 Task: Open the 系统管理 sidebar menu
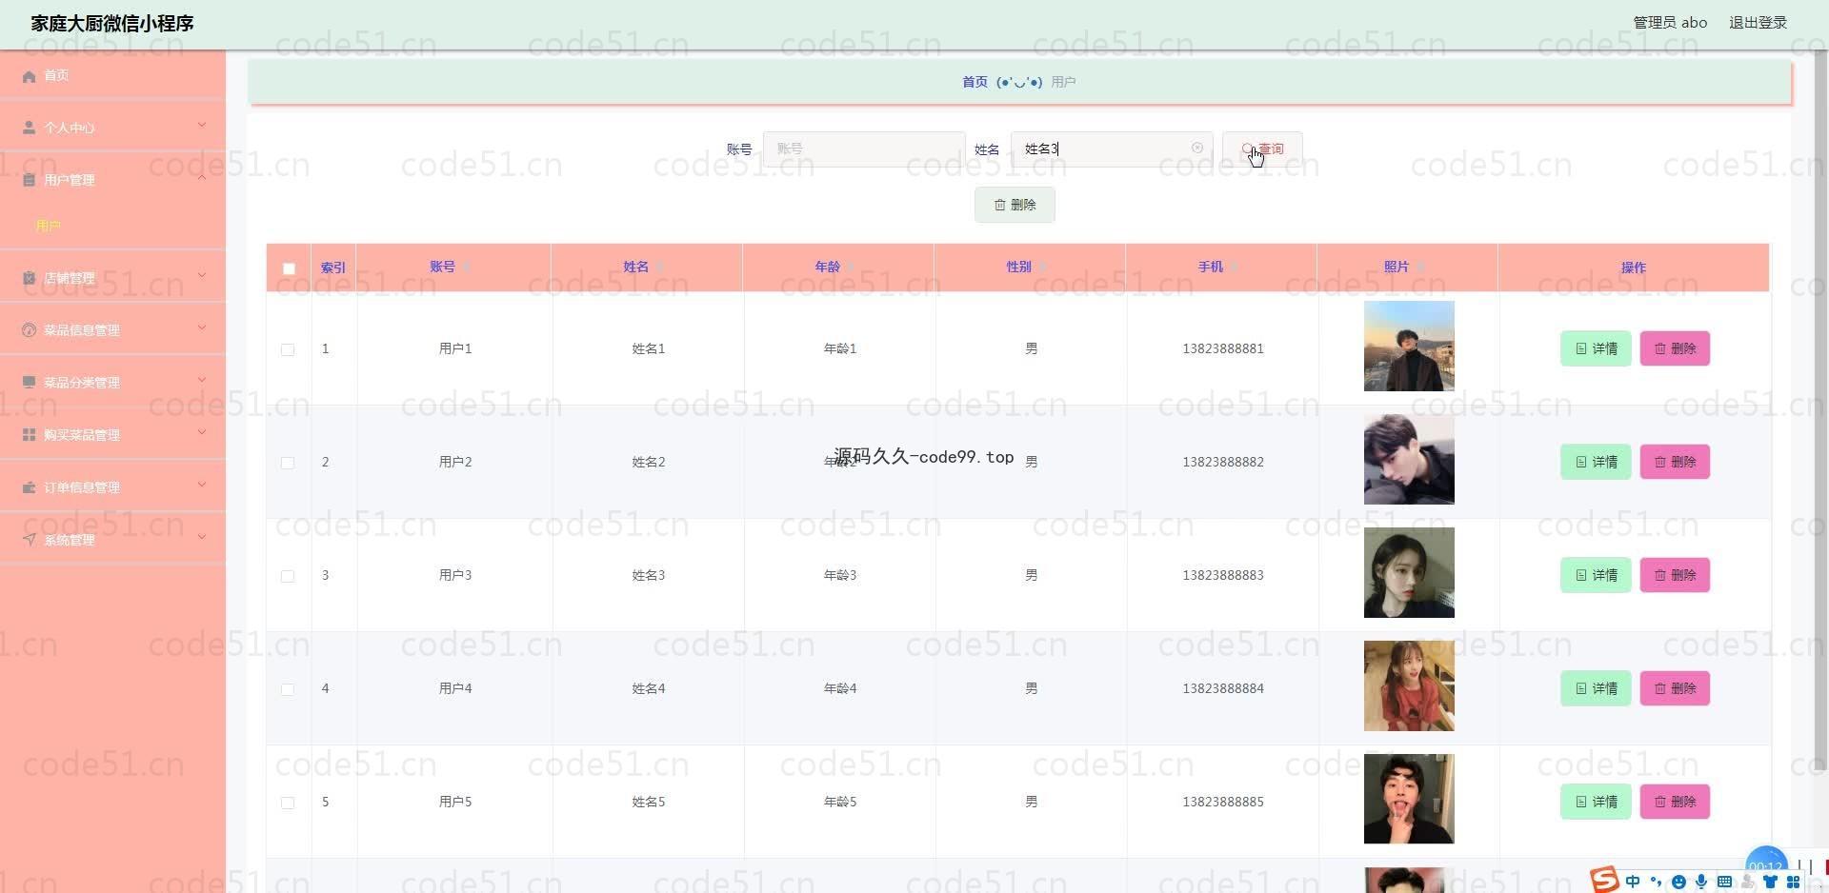[x=112, y=540]
